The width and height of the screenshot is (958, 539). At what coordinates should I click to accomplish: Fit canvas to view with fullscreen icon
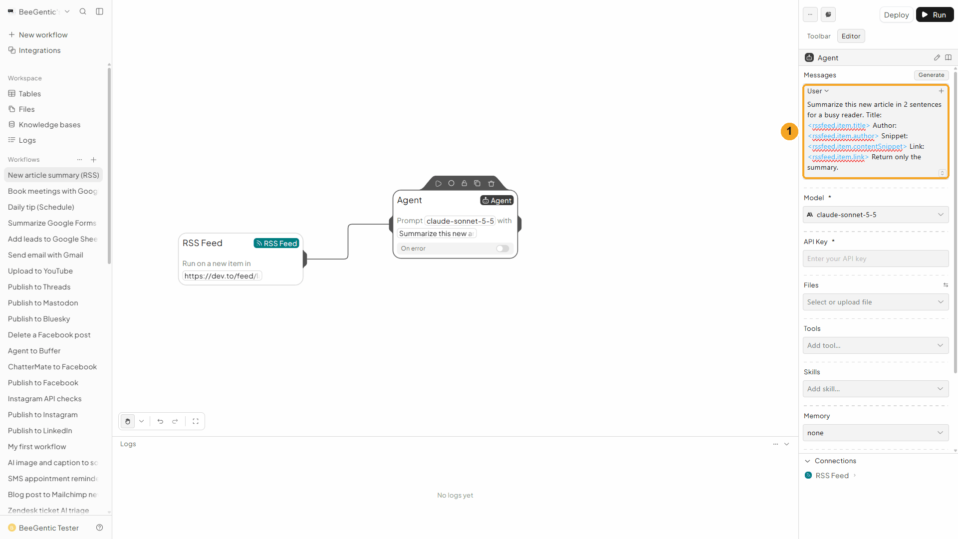(x=196, y=421)
